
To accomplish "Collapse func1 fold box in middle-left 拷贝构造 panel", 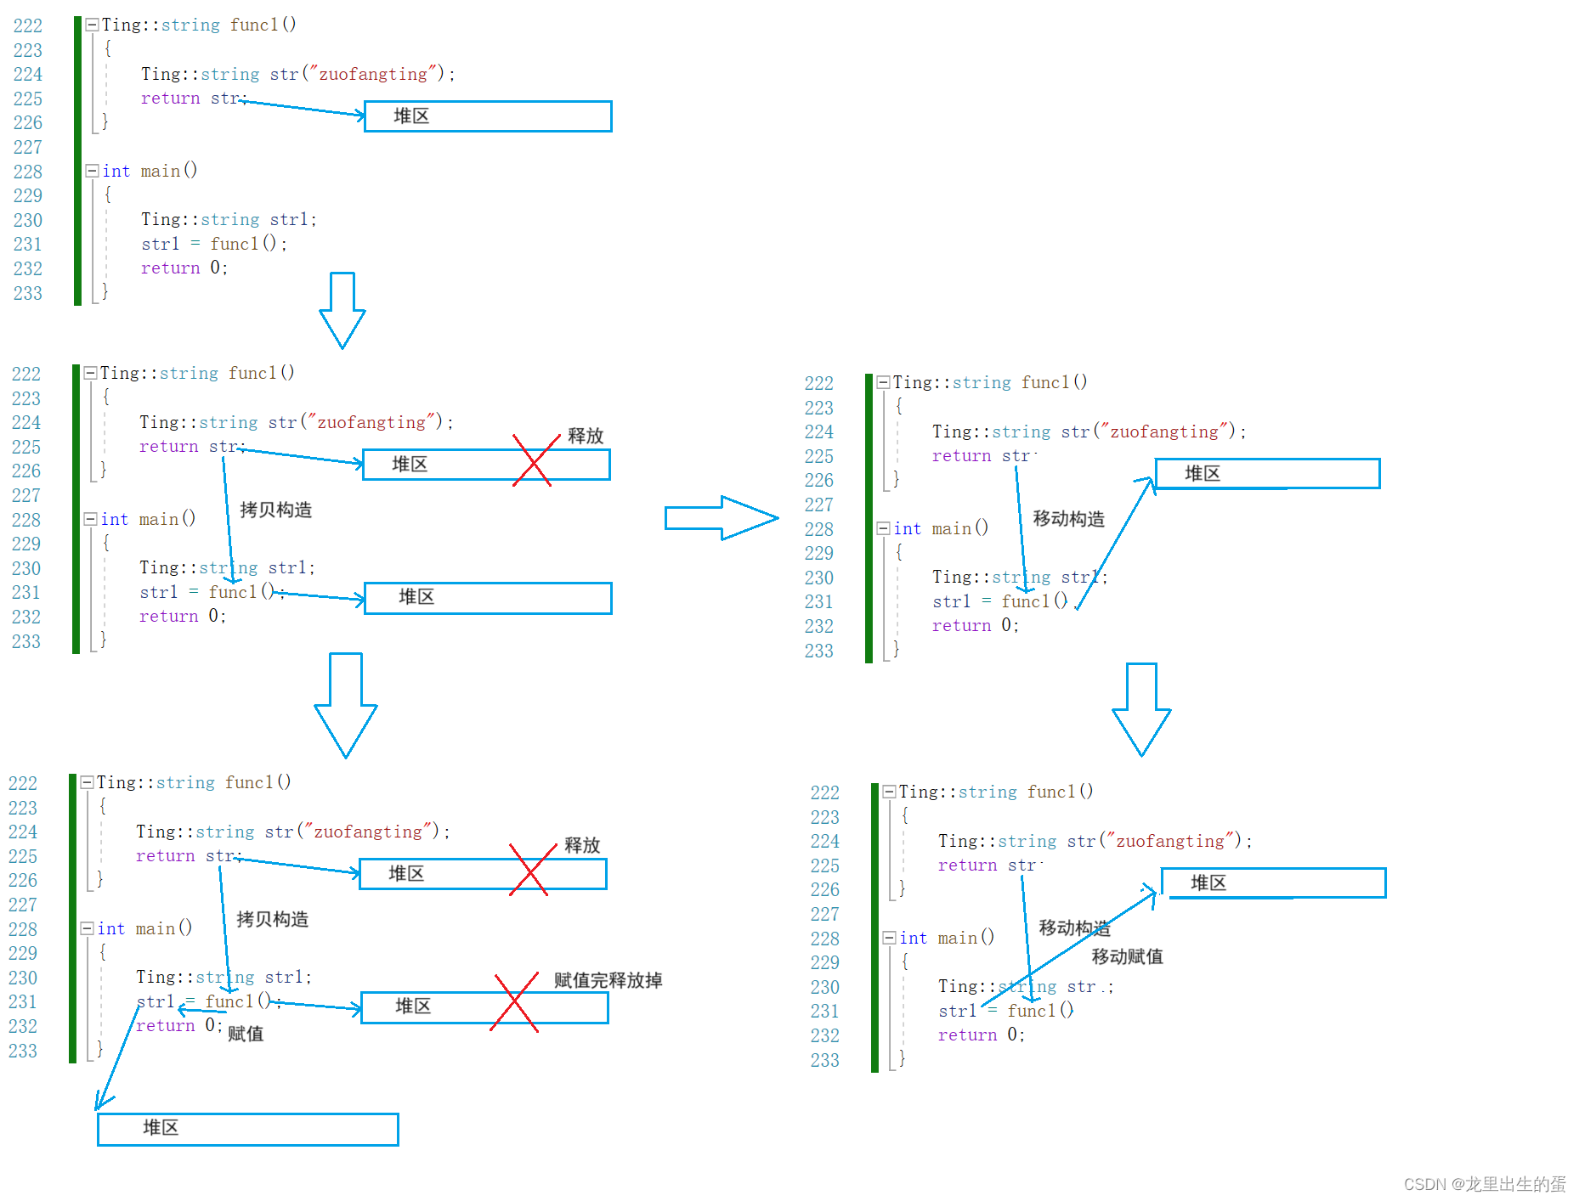I will pos(90,373).
